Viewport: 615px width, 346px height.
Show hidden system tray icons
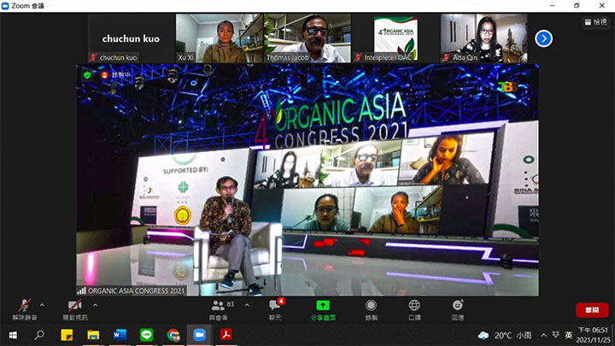click(x=543, y=336)
